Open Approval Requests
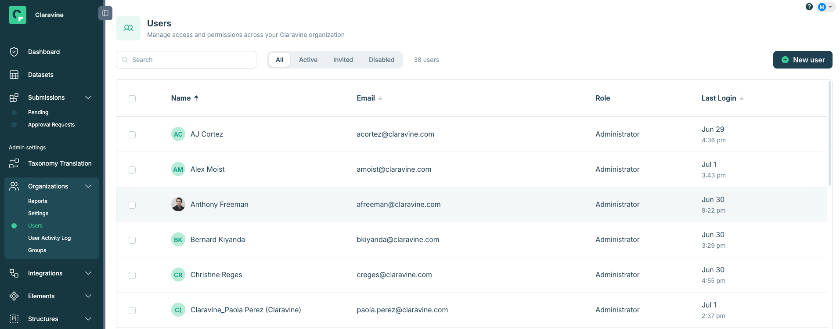Screen dimensions: 840x329 tap(51, 125)
